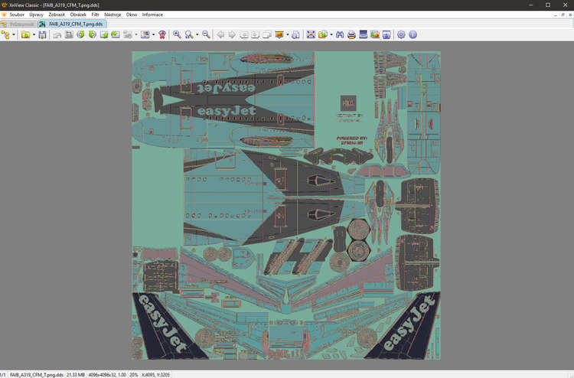Image resolution: width=574 pixels, height=378 pixels.
Task: Click the easyJet texture image in the viewer
Action: (286, 205)
